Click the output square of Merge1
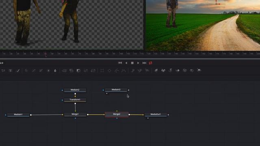Screen dimensions: 260x146 click(x=88, y=114)
